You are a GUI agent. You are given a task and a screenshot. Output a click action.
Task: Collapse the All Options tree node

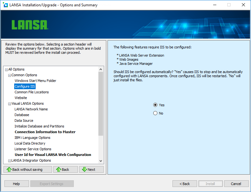[6, 70]
